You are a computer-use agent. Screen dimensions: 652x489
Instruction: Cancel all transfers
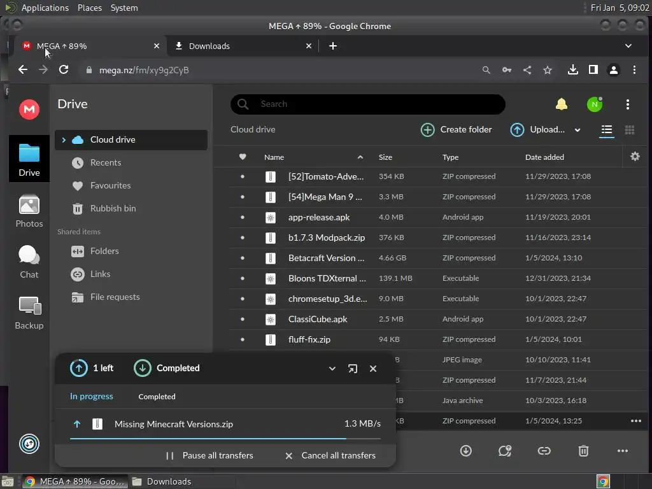tap(330, 455)
